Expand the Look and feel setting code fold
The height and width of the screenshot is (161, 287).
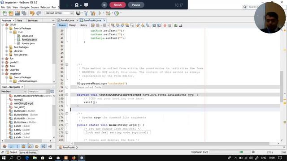point(67,132)
